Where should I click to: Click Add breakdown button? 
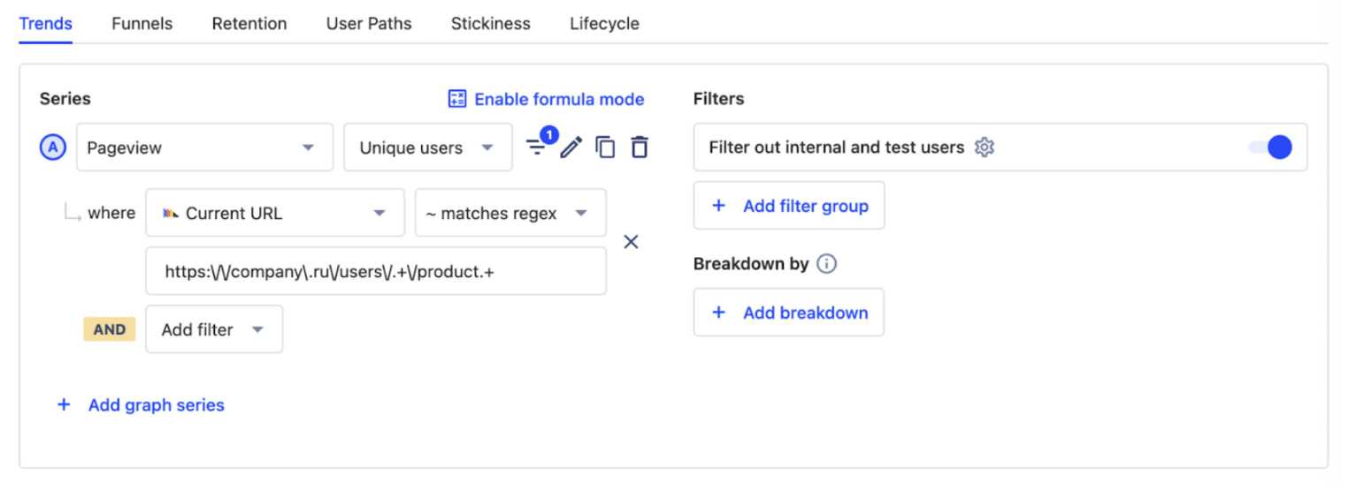tap(788, 313)
